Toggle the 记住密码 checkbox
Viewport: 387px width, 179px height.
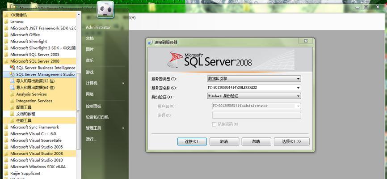[214, 124]
